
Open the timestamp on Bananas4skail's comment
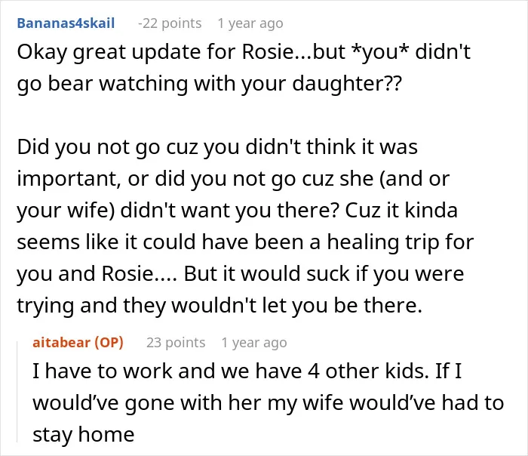tap(250, 23)
